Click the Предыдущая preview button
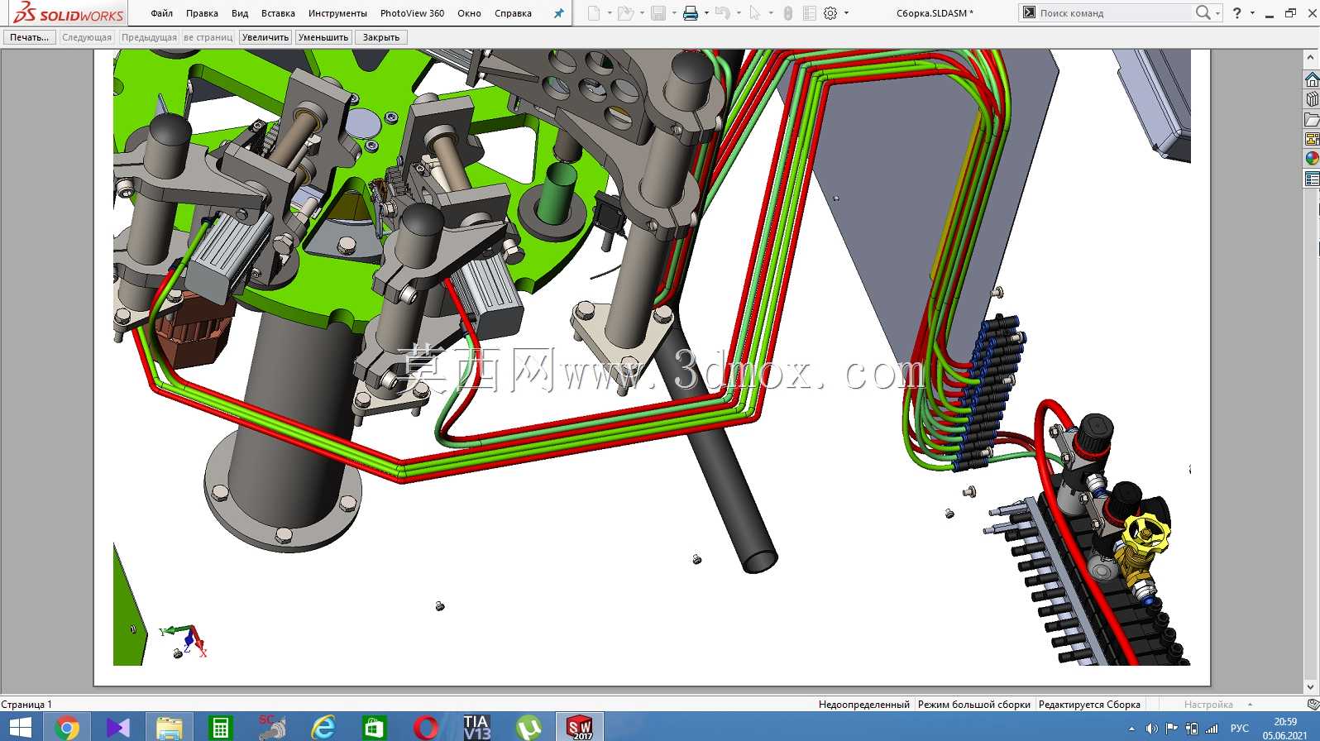This screenshot has height=741, width=1320. 149,37
